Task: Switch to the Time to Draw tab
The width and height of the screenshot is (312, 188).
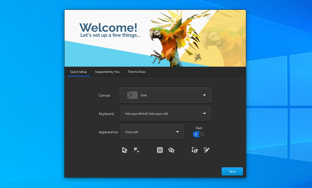Action: click(x=137, y=72)
